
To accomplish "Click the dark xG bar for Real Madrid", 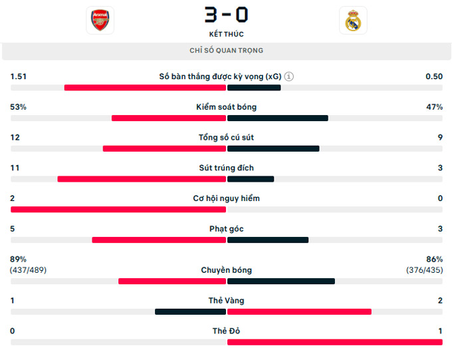I will (254, 88).
